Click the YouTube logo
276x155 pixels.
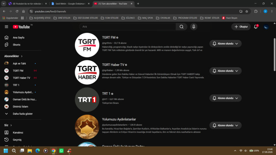pos(21,27)
